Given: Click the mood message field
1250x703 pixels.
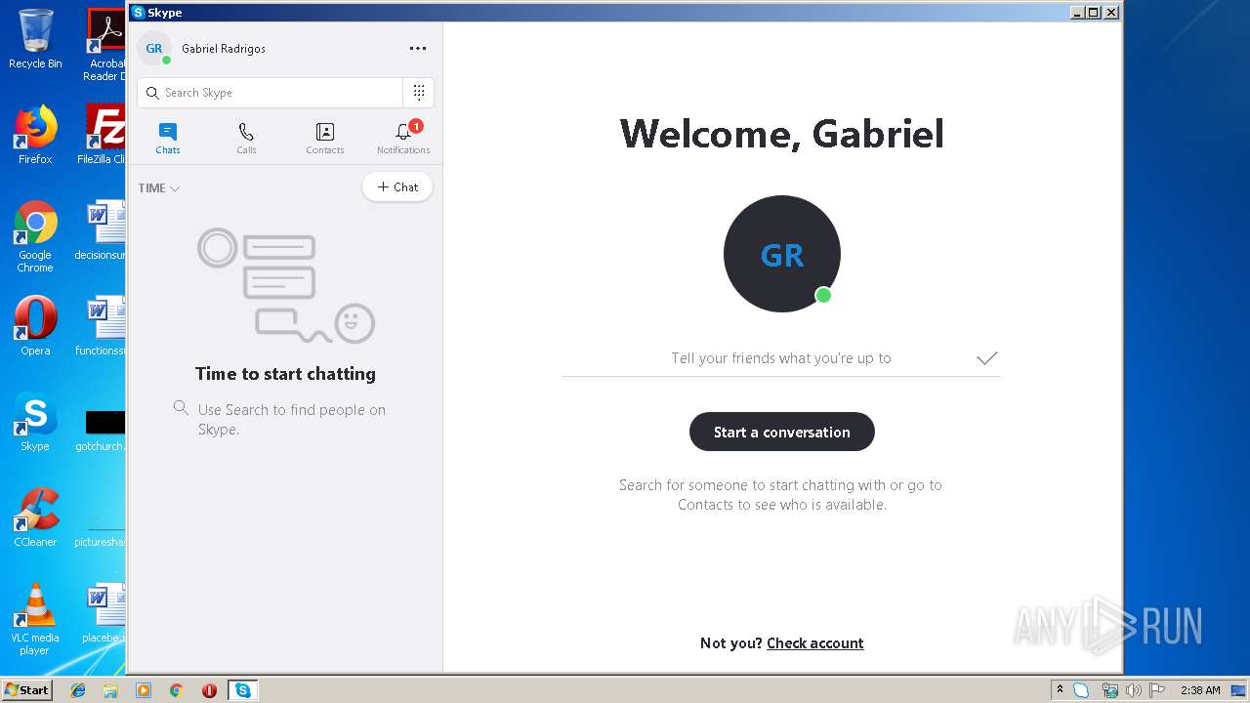Looking at the screenshot, I should coord(781,358).
